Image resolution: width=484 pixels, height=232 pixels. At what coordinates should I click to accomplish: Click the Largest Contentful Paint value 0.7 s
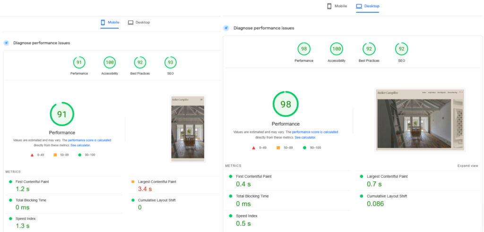[374, 184]
